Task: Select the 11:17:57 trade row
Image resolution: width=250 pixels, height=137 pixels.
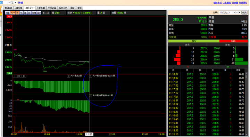Action: point(207,82)
